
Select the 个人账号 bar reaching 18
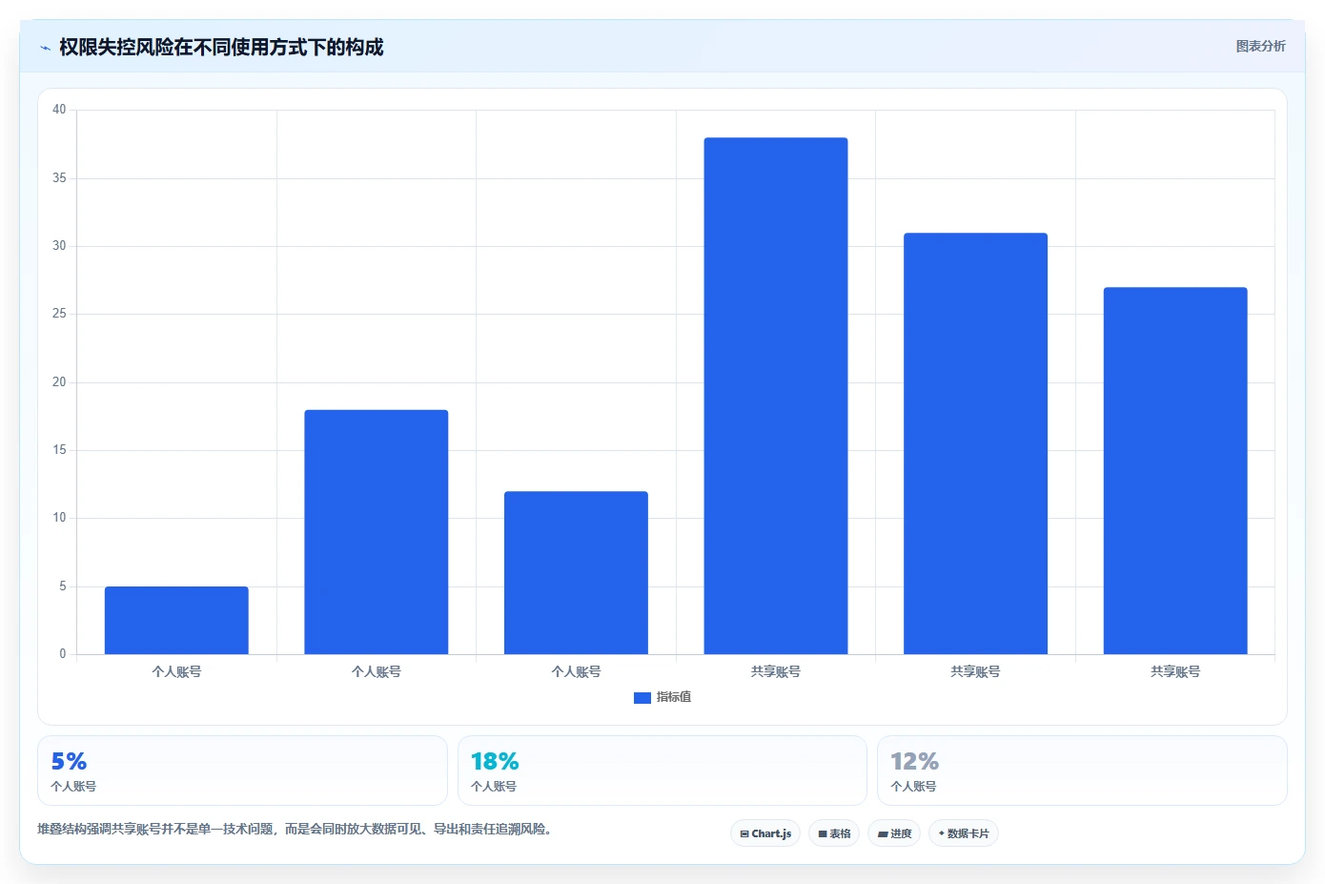tap(377, 532)
